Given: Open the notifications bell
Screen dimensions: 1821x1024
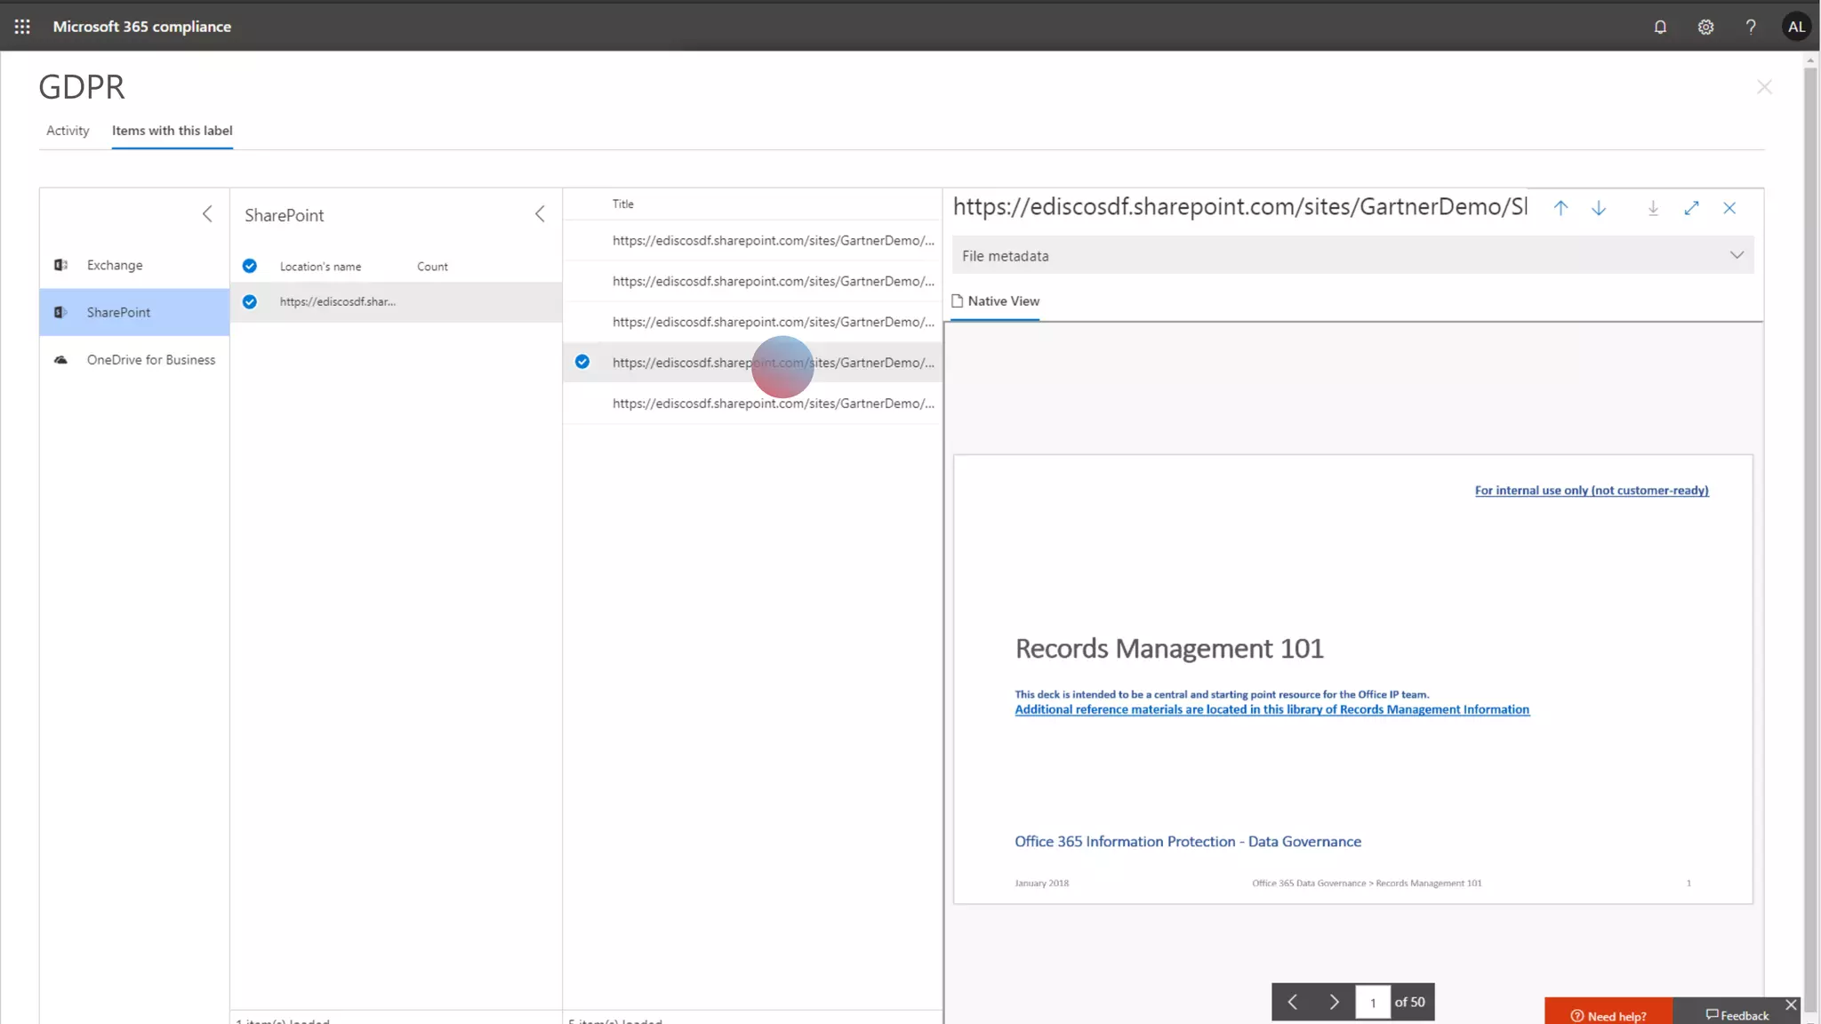Looking at the screenshot, I should (x=1660, y=27).
